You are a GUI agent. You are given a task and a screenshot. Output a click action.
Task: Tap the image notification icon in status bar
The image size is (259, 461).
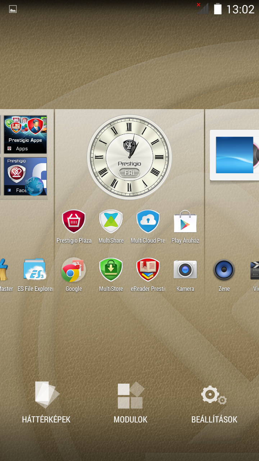[x=13, y=9]
